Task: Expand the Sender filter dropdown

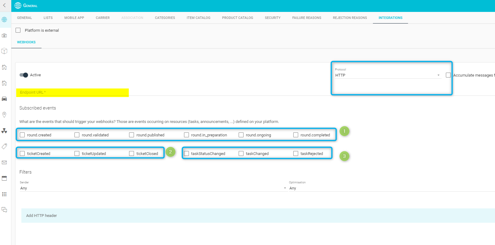Action: click(x=153, y=188)
